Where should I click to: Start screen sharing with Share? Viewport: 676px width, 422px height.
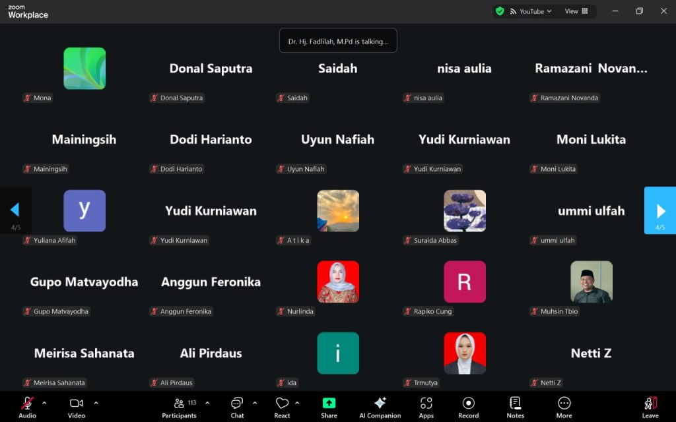329,407
